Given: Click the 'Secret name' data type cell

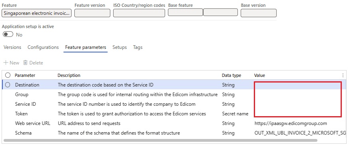Looking at the screenshot, I should pos(235,114).
